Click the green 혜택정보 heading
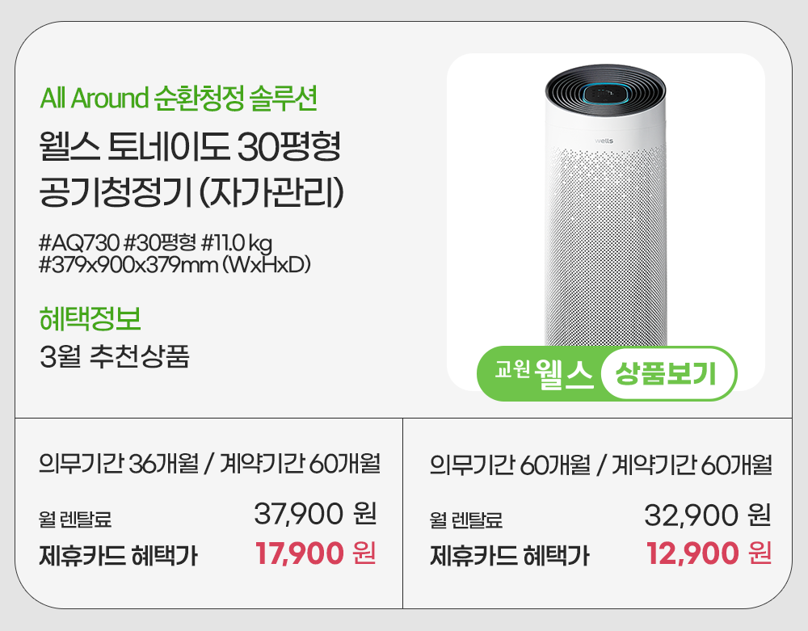This screenshot has height=631, width=808. (x=90, y=318)
